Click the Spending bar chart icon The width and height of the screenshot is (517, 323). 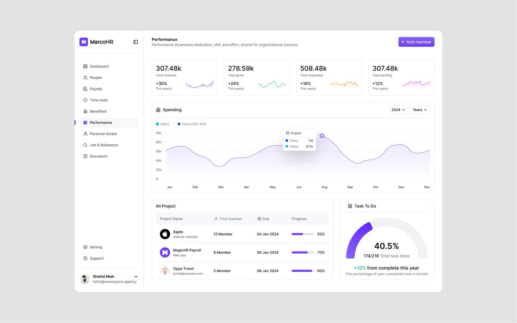point(158,110)
